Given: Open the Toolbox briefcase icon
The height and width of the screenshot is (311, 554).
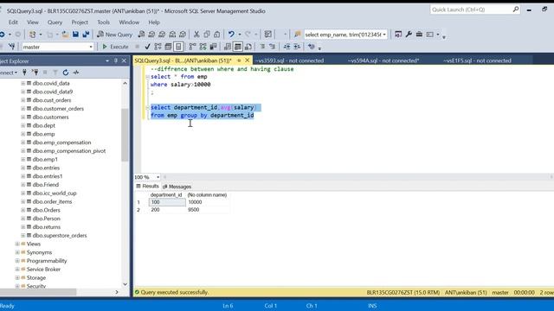Looking at the screenshot, I should pyautogui.click(x=419, y=35).
